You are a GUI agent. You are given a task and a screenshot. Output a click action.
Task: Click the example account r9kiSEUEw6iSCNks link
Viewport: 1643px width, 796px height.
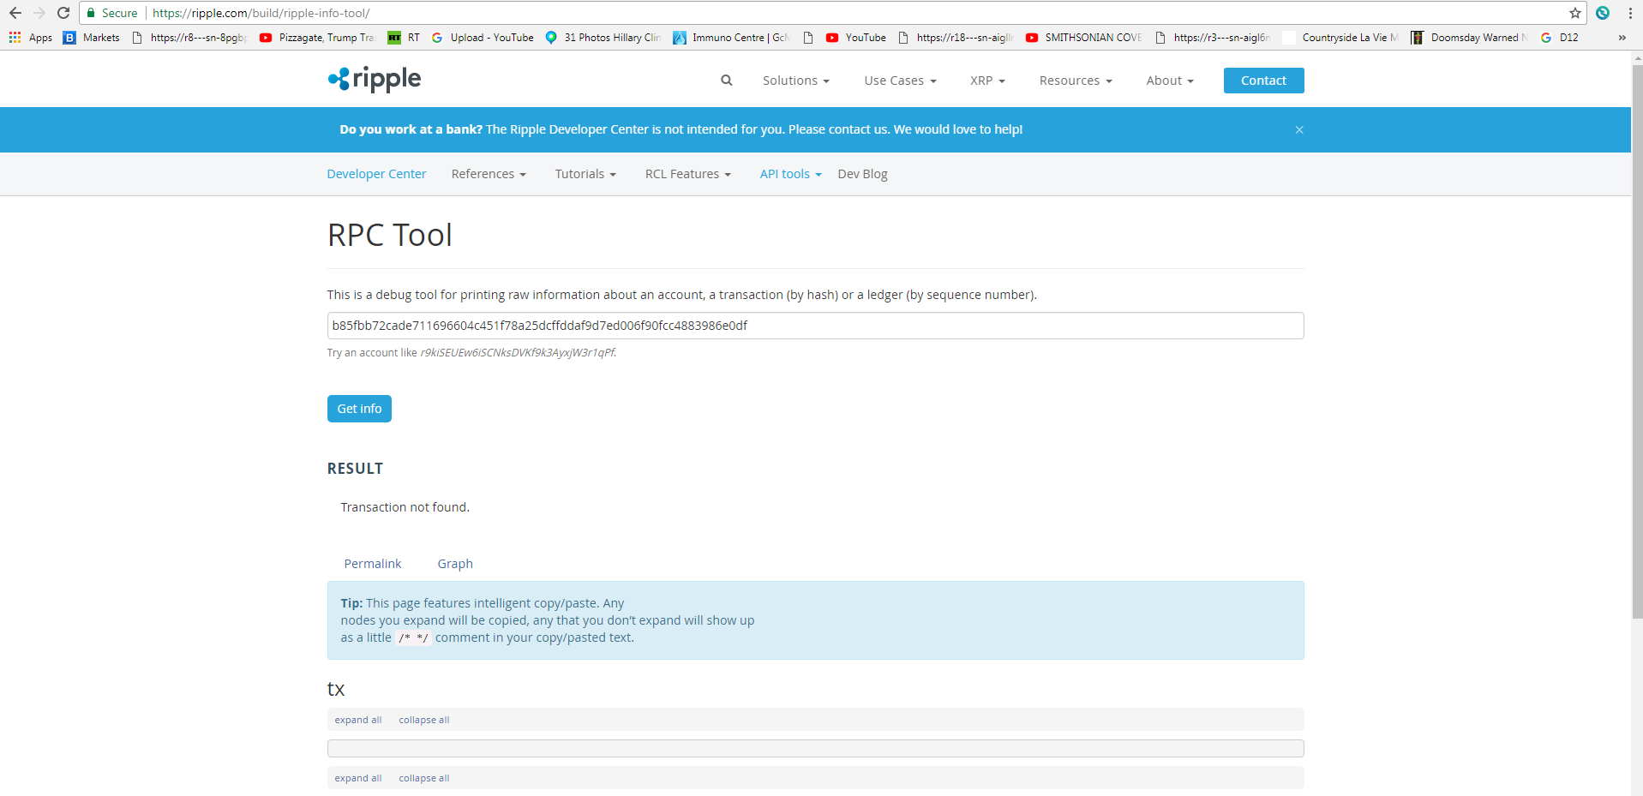click(518, 353)
